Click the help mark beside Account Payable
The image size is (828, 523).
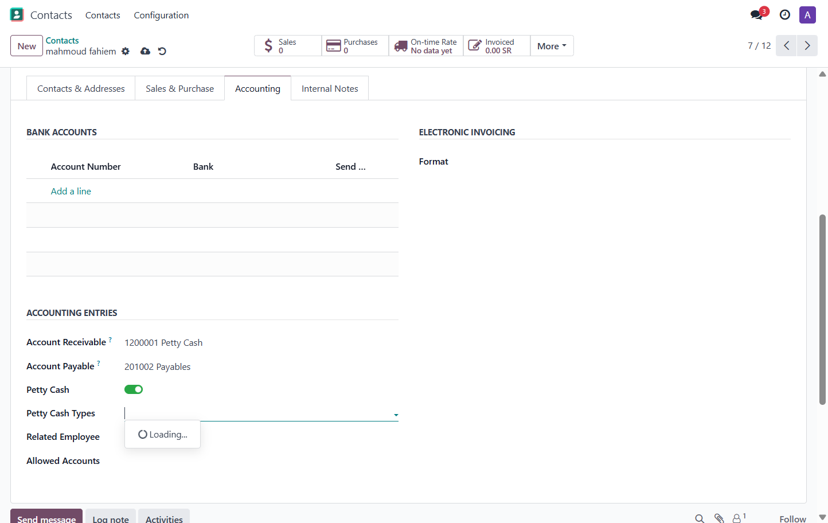pos(99,364)
